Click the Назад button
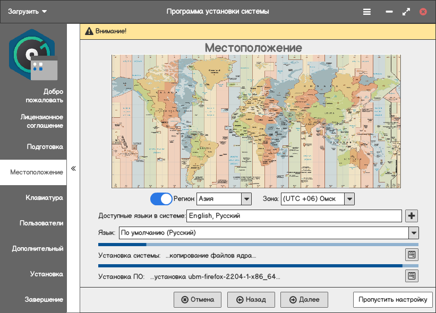This screenshot has width=436, height=313. click(x=251, y=300)
